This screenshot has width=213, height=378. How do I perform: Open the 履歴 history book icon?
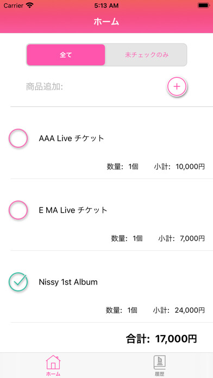click(159, 366)
